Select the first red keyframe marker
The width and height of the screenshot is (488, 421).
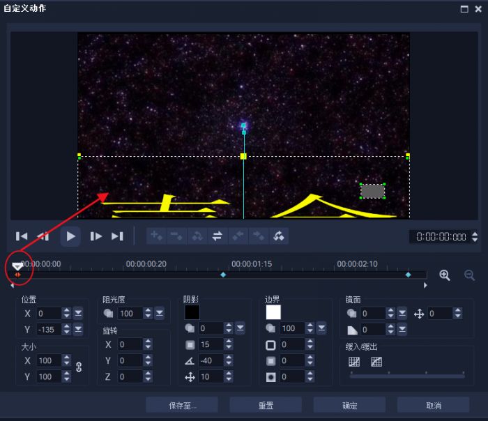click(x=17, y=275)
